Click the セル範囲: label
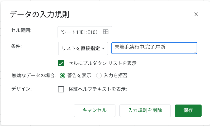Image resolution: width=210 pixels, height=126 pixels. pos(22,30)
